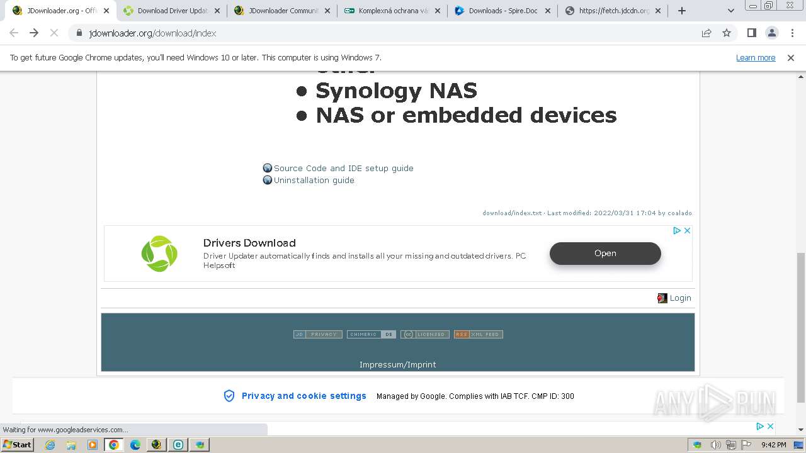Click the padlock site info icon
This screenshot has height=453, width=806.
(79, 33)
